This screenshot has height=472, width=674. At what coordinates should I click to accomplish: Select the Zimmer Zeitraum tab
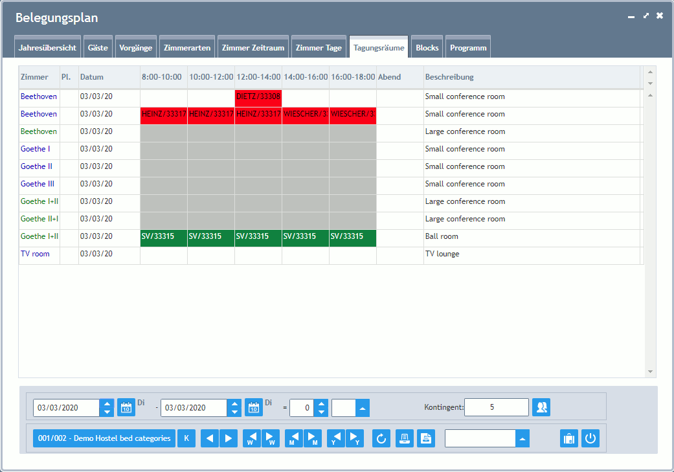[x=253, y=47]
